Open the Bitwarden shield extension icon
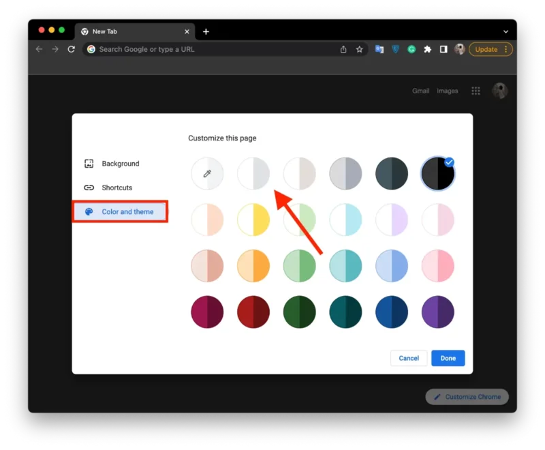Viewport: 545px width, 450px height. (x=396, y=49)
